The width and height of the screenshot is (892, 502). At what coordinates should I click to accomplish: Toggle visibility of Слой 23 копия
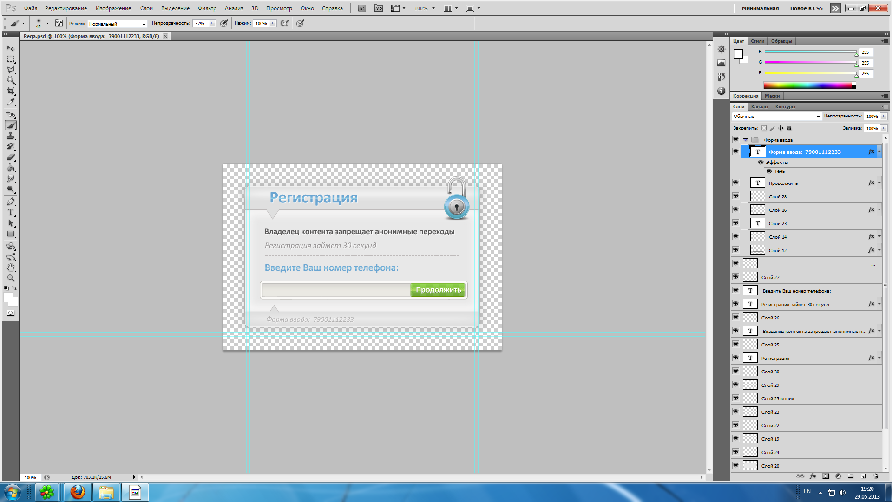click(735, 398)
